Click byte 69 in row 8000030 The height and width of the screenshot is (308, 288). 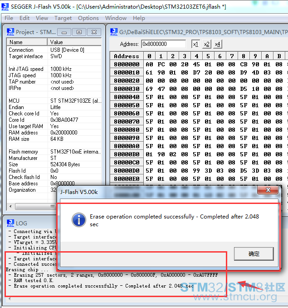tap(149, 89)
